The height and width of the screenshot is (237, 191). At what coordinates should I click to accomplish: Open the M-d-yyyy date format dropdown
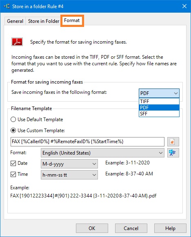click(69, 164)
